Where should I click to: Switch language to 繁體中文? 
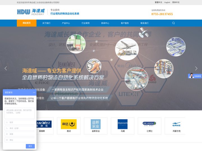158,2
